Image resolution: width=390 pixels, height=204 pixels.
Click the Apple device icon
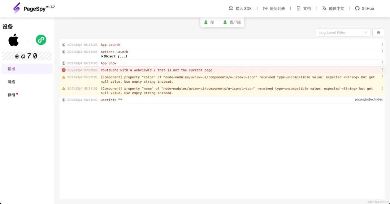tap(14, 40)
